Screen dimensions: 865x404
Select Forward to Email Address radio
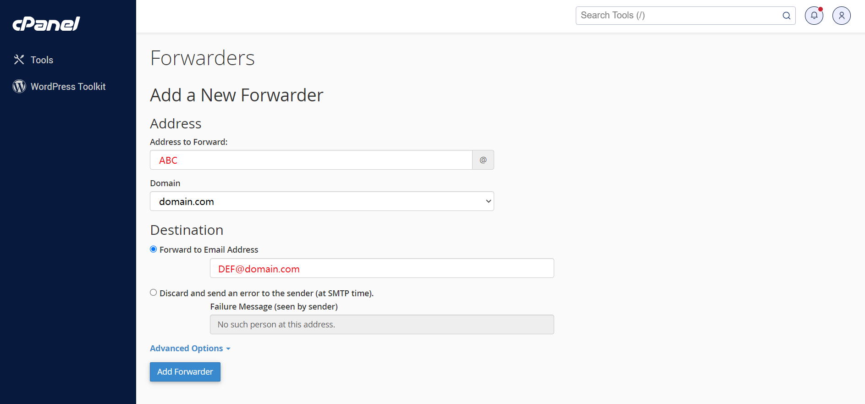pos(154,249)
